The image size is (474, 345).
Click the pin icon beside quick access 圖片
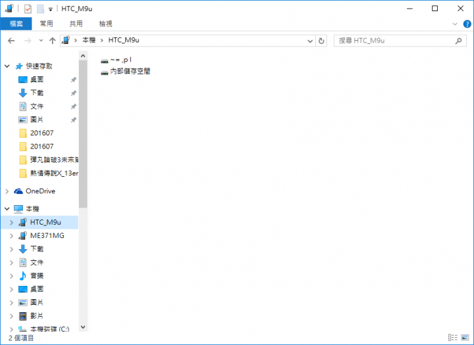(74, 120)
